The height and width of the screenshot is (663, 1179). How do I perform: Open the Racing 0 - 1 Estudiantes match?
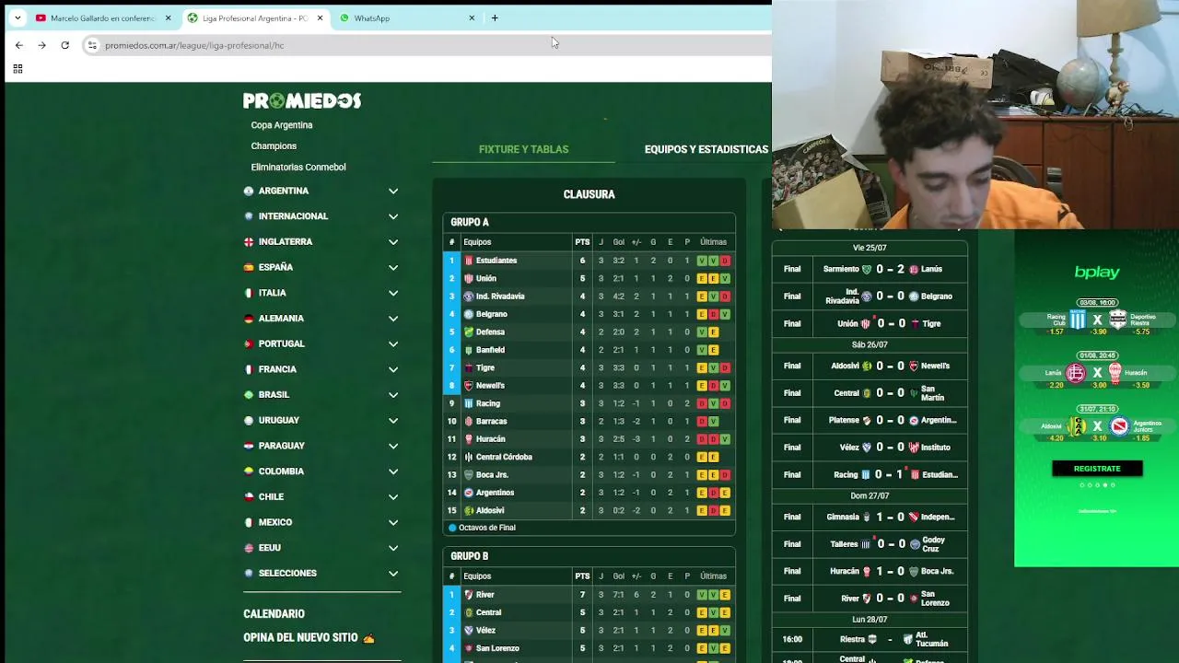click(x=870, y=474)
